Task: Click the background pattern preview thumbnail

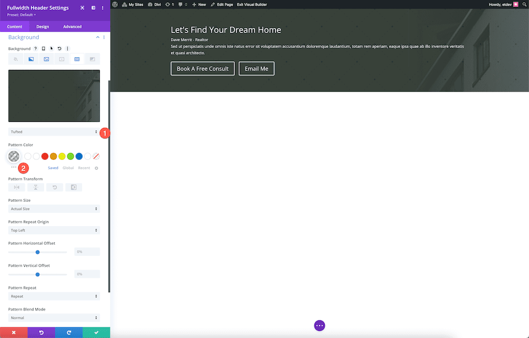Action: tap(54, 96)
